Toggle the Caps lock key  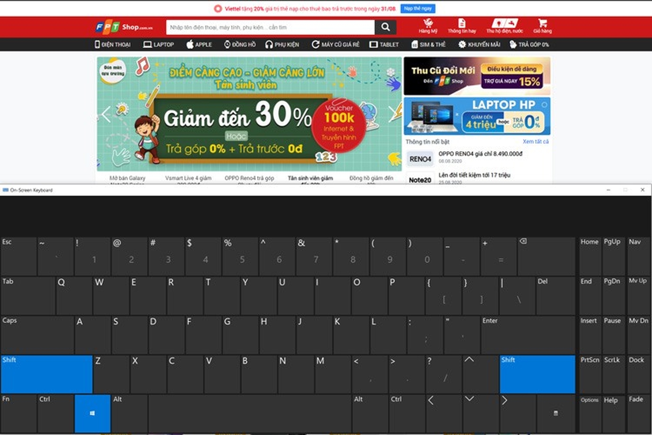tap(37, 335)
